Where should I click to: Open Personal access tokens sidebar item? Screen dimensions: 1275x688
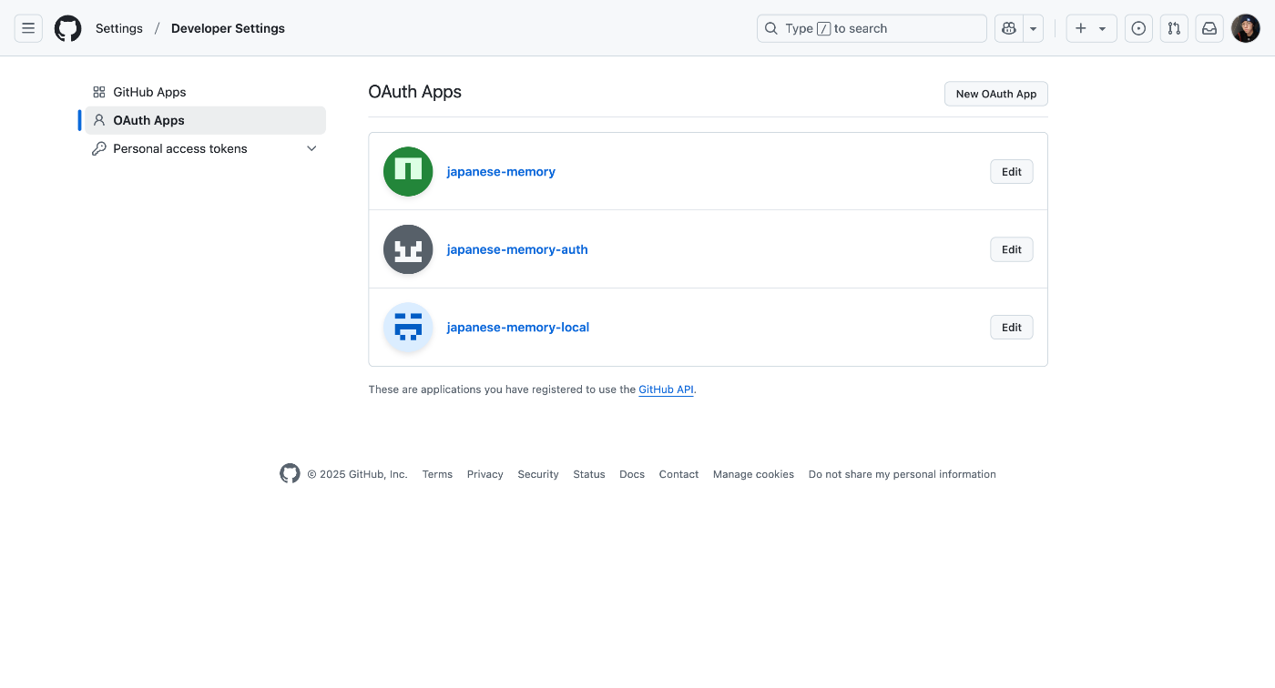point(205,148)
